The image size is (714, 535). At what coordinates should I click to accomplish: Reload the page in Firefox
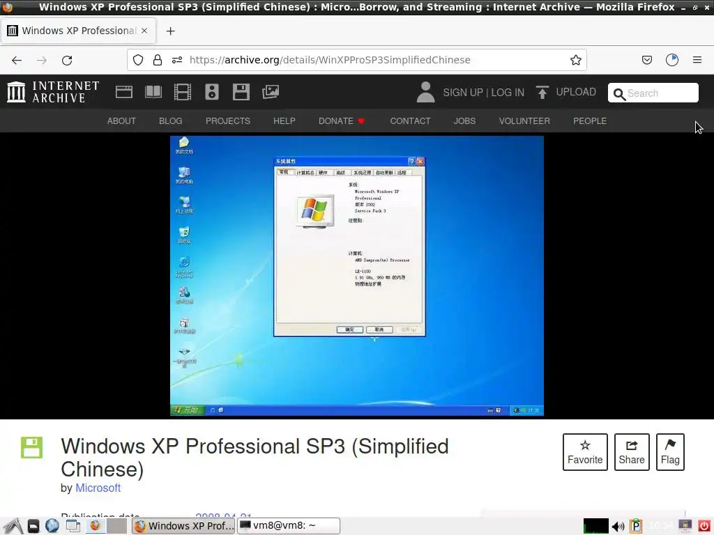point(67,60)
